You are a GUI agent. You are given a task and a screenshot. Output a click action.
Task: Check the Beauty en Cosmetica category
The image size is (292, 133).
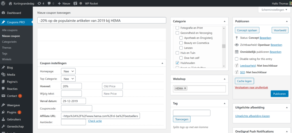[x=181, y=43]
